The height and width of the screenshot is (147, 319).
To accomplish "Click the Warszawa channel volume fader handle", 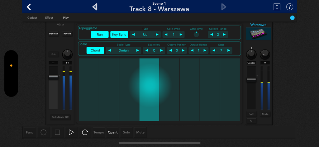I will (x=251, y=80).
